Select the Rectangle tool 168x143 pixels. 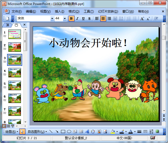[63, 131]
